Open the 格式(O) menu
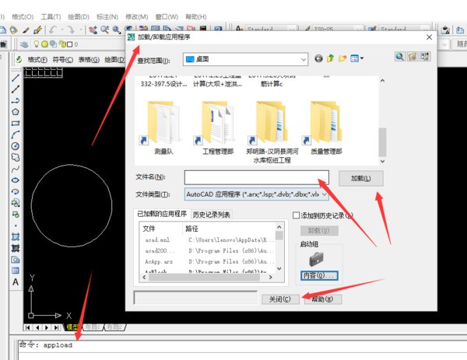Image resolution: width=467 pixels, height=360 pixels. coord(23,17)
